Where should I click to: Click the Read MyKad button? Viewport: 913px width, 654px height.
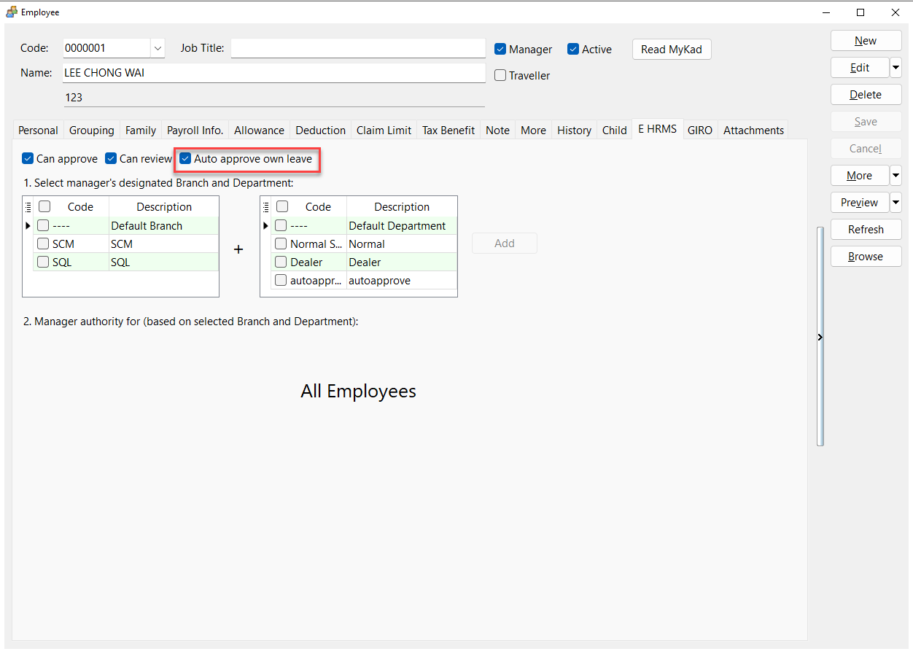tap(671, 49)
